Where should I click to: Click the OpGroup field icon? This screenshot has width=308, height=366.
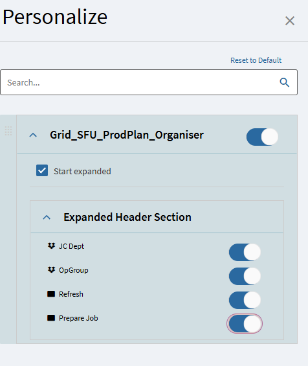[x=51, y=270]
